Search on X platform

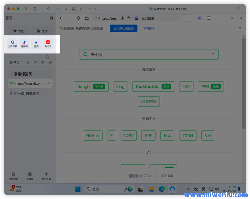112,136
